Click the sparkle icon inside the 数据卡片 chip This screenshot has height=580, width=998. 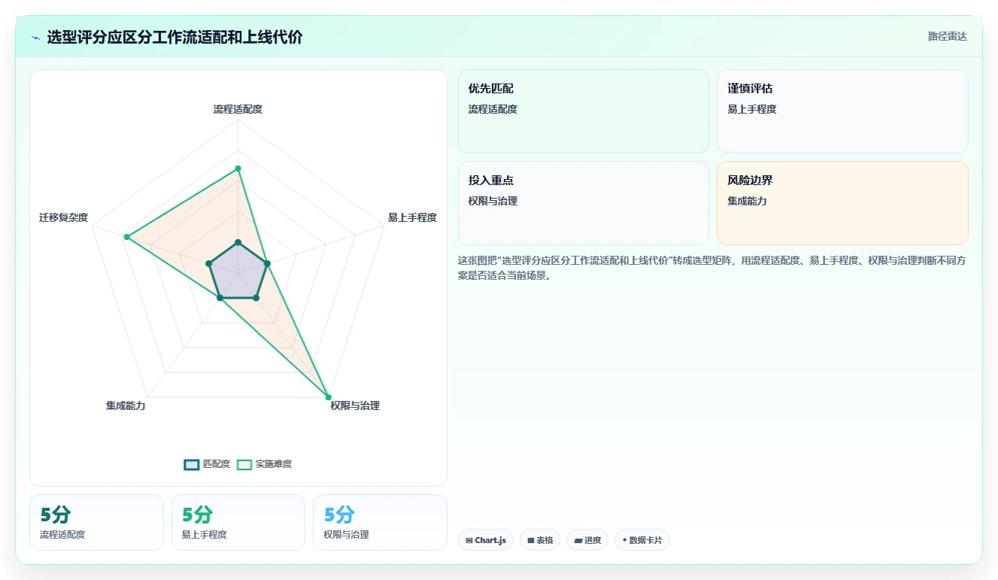[x=624, y=540]
